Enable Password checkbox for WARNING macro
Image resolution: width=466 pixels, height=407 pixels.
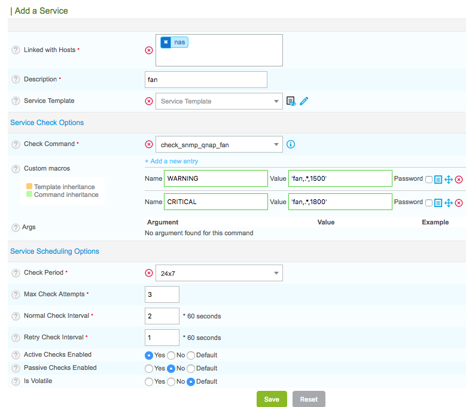[428, 179]
